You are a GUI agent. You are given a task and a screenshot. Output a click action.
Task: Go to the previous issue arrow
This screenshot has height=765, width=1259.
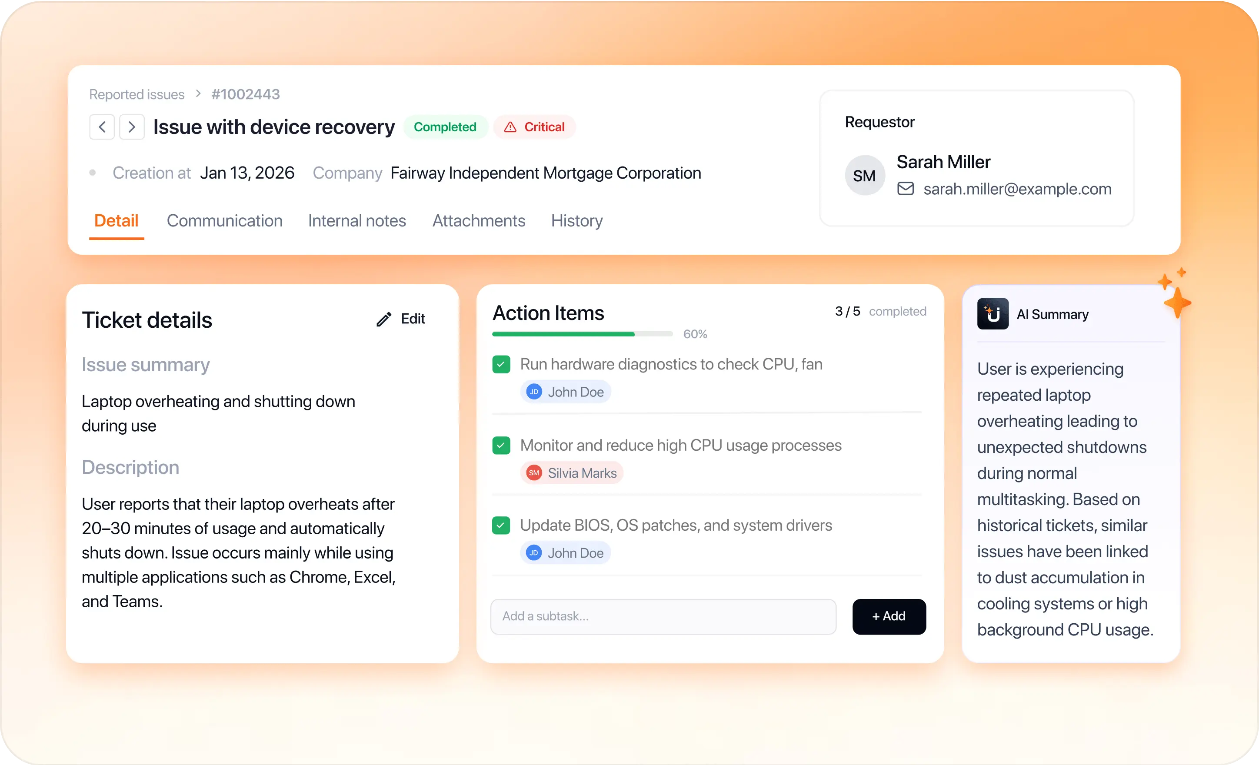pyautogui.click(x=102, y=127)
